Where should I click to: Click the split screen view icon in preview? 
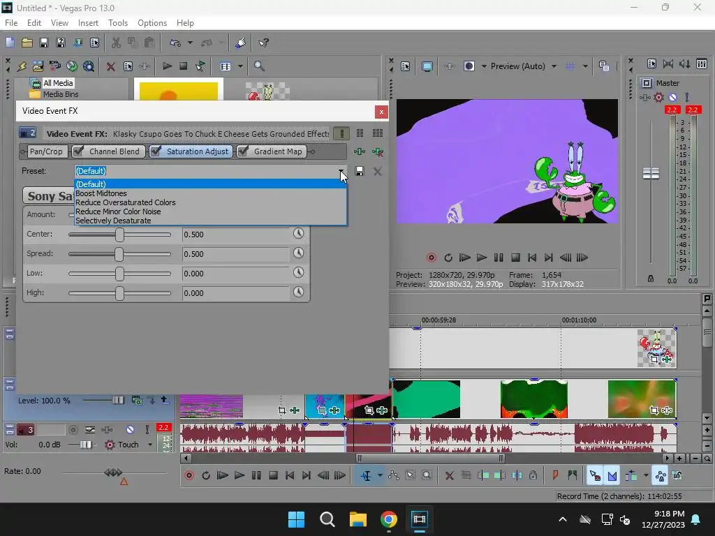pyautogui.click(x=469, y=66)
